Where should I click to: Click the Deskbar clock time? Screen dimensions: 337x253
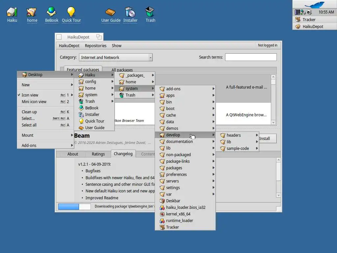coord(326,12)
